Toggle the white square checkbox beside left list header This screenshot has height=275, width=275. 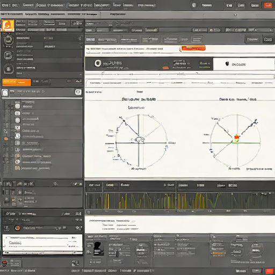[78, 92]
